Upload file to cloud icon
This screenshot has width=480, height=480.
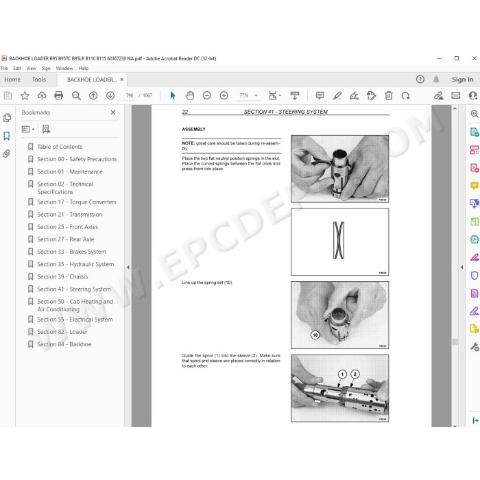click(42, 96)
